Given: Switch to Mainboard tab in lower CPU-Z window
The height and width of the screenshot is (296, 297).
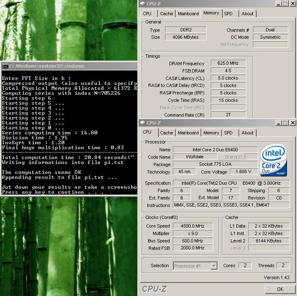Looking at the screenshot, I should tap(188, 133).
